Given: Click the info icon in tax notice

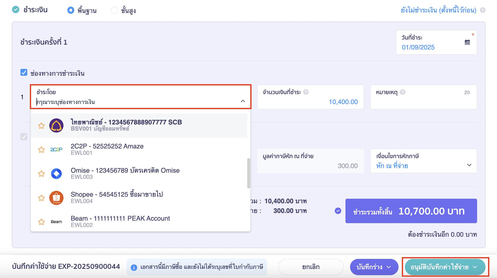Looking at the screenshot, I should tap(134, 267).
